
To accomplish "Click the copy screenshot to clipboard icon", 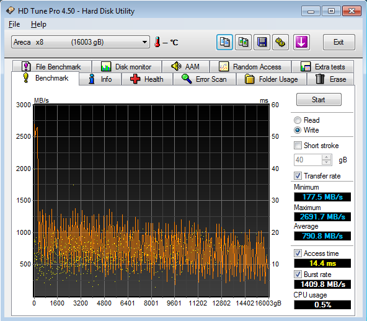I will [243, 42].
